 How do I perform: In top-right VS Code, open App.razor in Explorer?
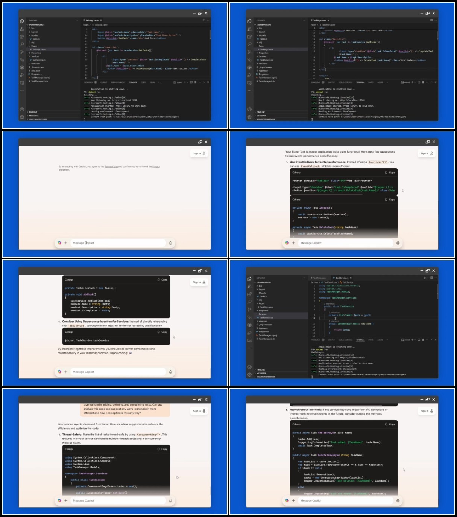263,70
